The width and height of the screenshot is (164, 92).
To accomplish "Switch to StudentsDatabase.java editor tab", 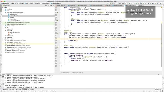I will click(x=96, y=6).
